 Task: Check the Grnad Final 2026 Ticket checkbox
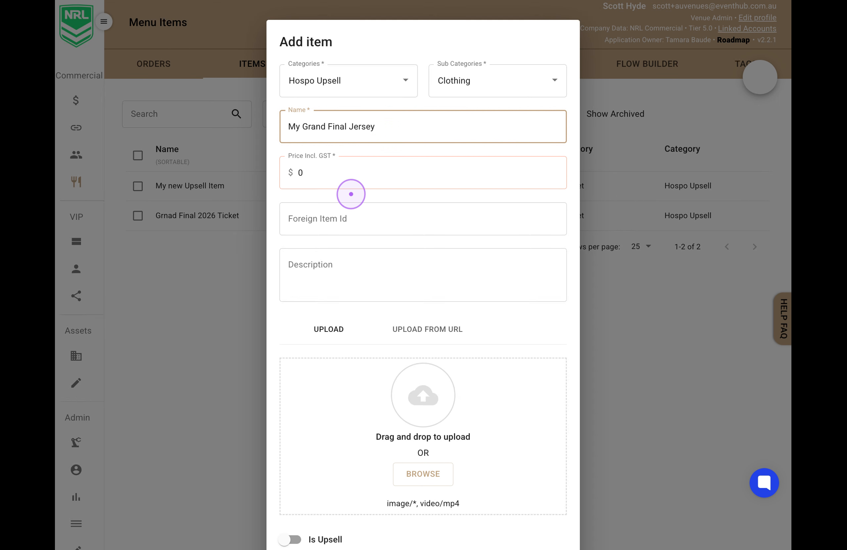click(x=138, y=216)
